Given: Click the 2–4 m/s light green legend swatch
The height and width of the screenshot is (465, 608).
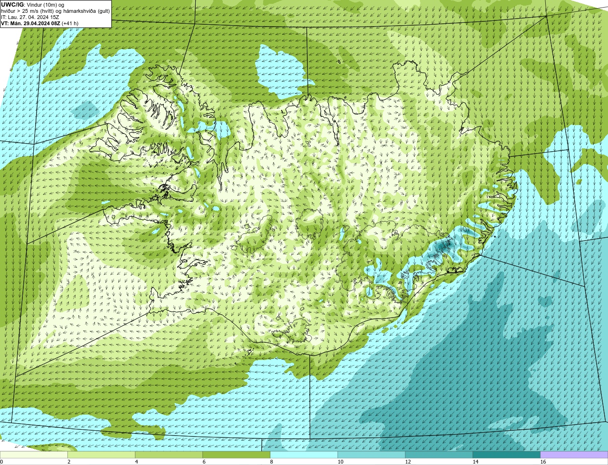Looking at the screenshot, I should click(102, 455).
